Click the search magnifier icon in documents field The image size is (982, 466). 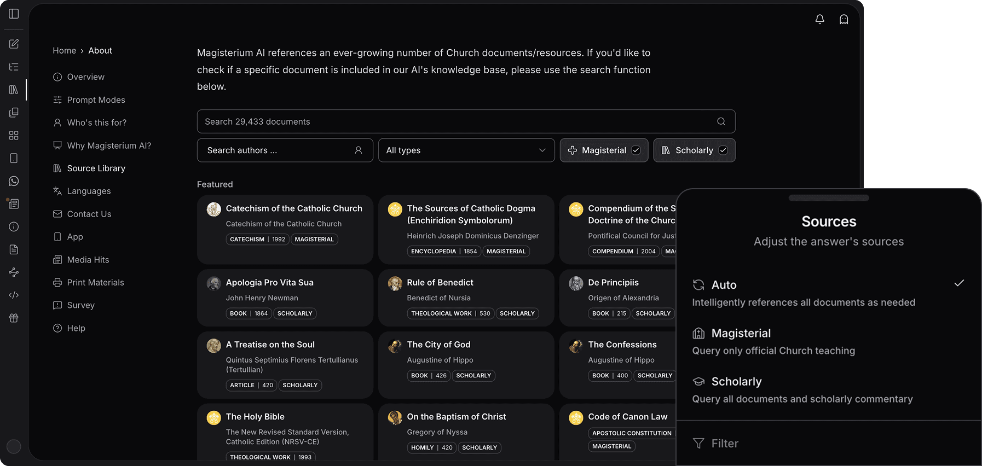pos(721,121)
